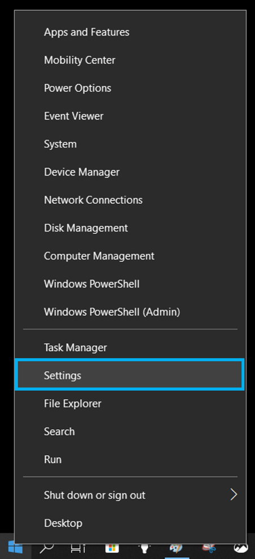Open the Task View taskbar icon
Viewport: 255px width, 559px height.
coord(78,549)
